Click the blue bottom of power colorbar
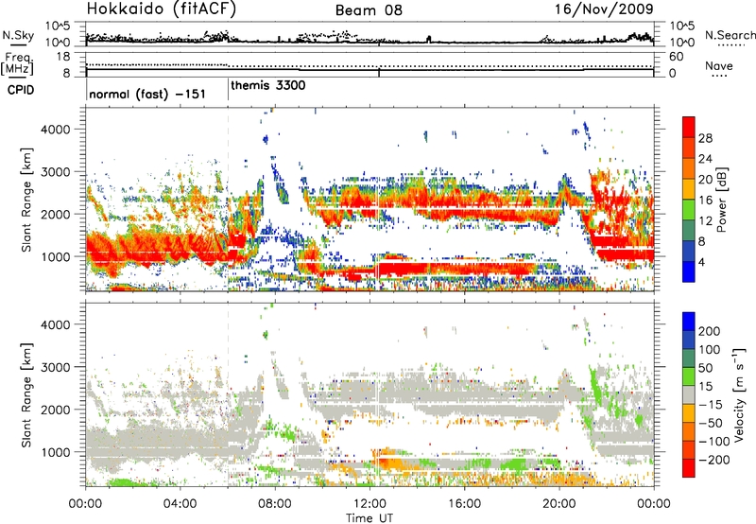756x524 pixels. 689,273
